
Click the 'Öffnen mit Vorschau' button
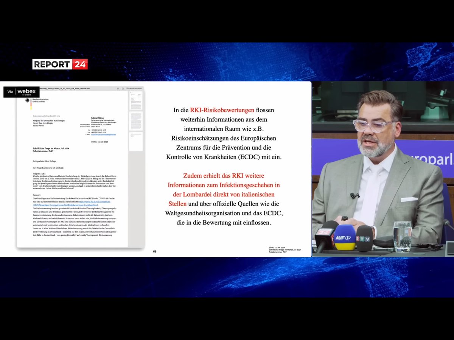(x=134, y=88)
